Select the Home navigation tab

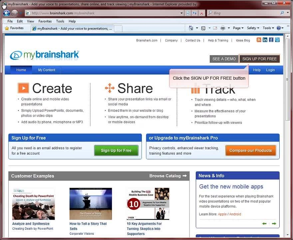(21, 70)
